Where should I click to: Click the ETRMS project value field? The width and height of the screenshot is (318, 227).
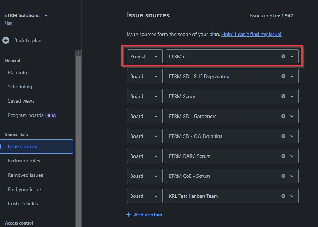click(232, 56)
